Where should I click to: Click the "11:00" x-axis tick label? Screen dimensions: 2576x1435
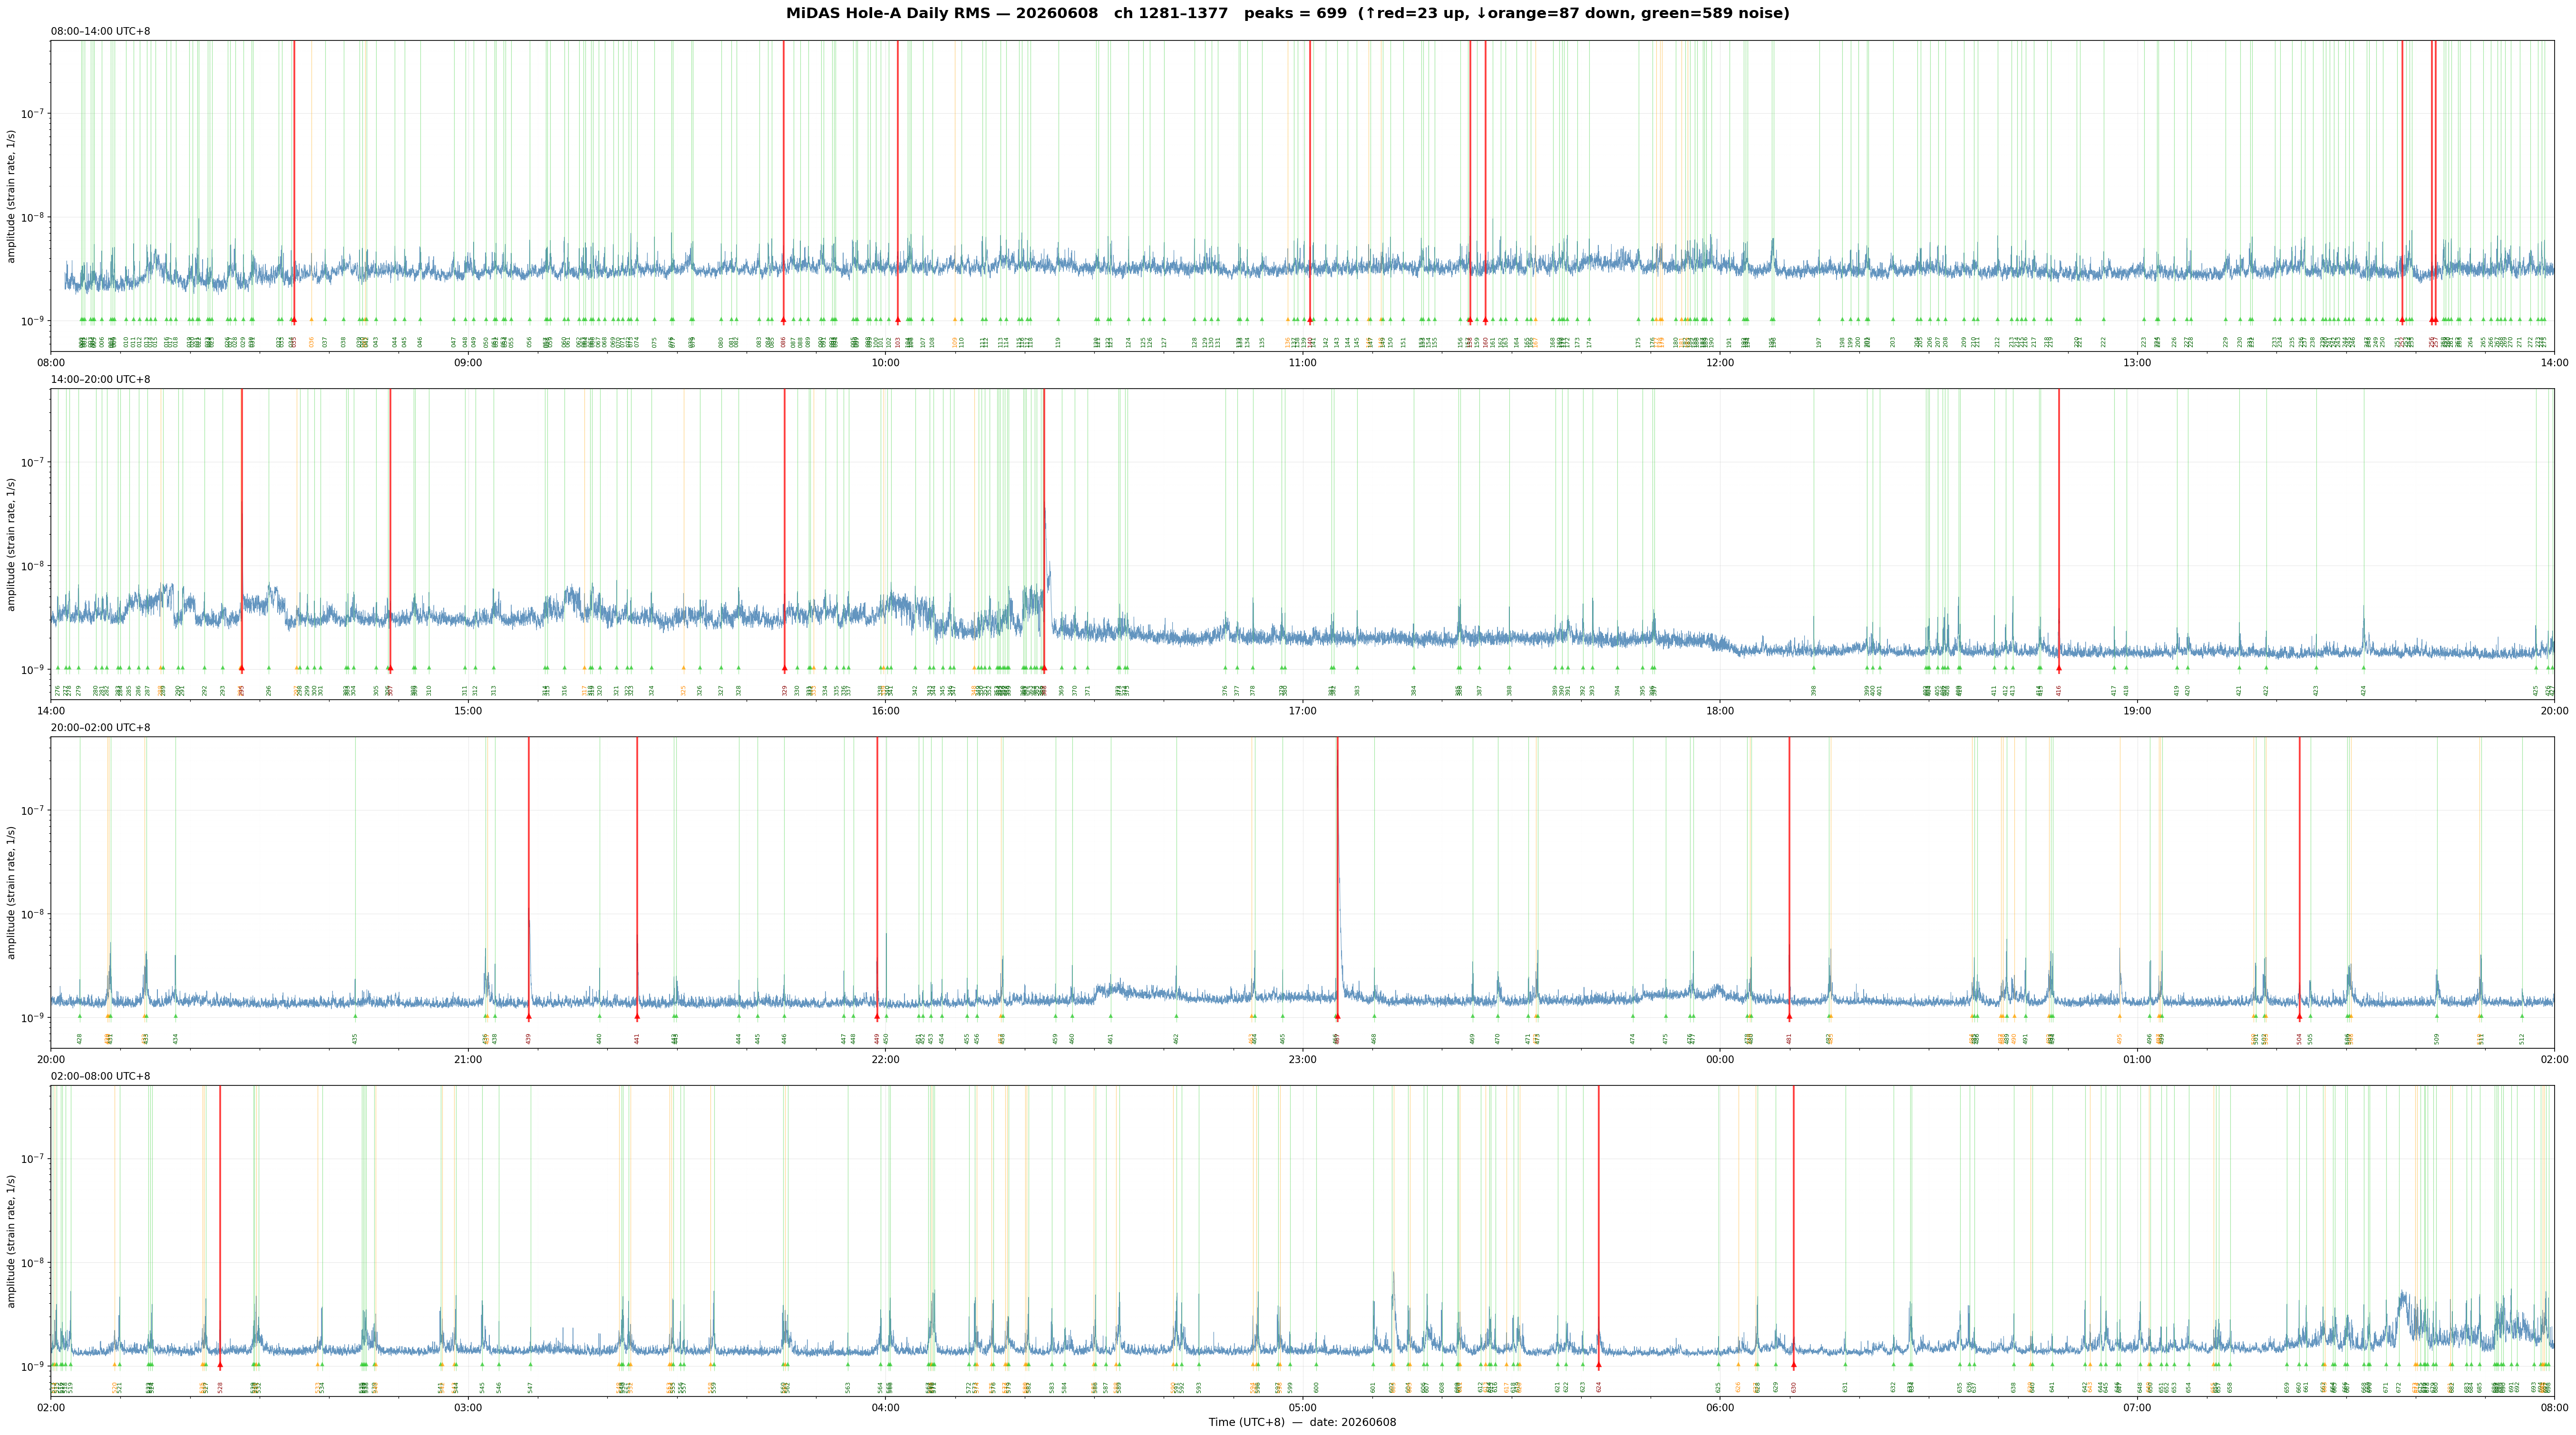1302,363
